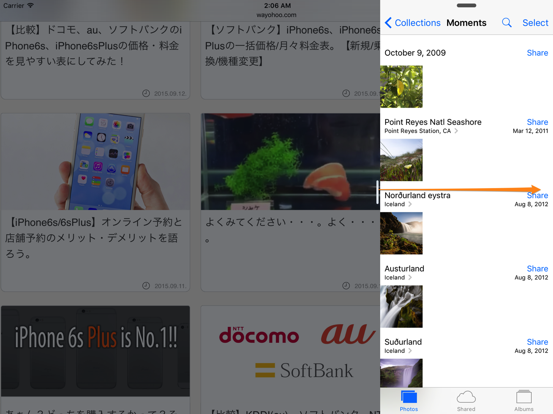Tap the Point Reyes Natl Seashore heading
Image resolution: width=553 pixels, height=414 pixels.
[x=433, y=122]
